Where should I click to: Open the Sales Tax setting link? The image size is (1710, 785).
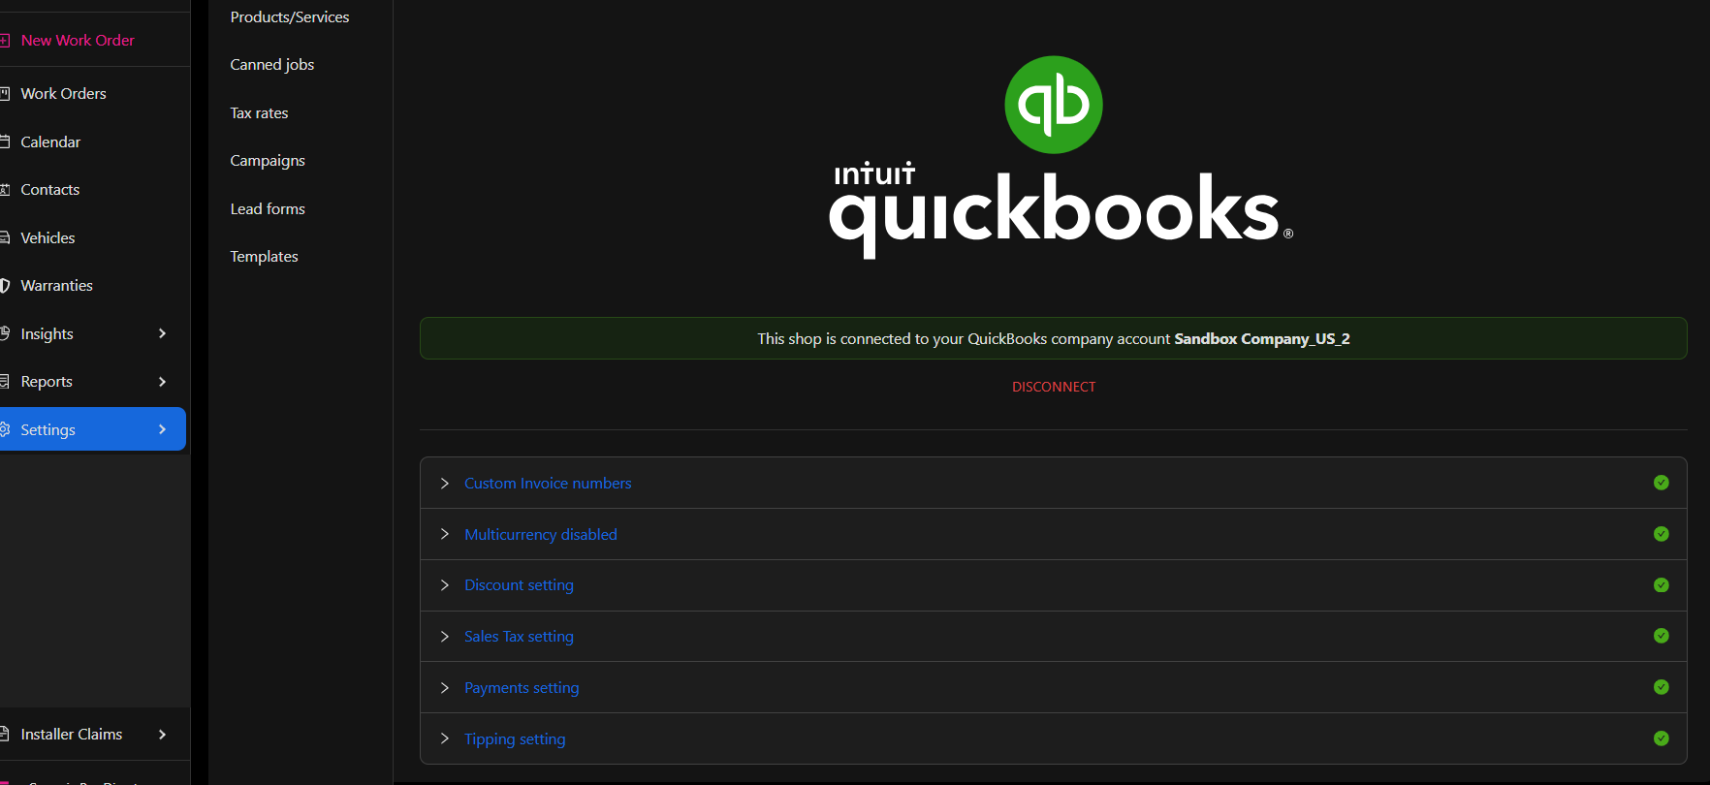(x=519, y=637)
